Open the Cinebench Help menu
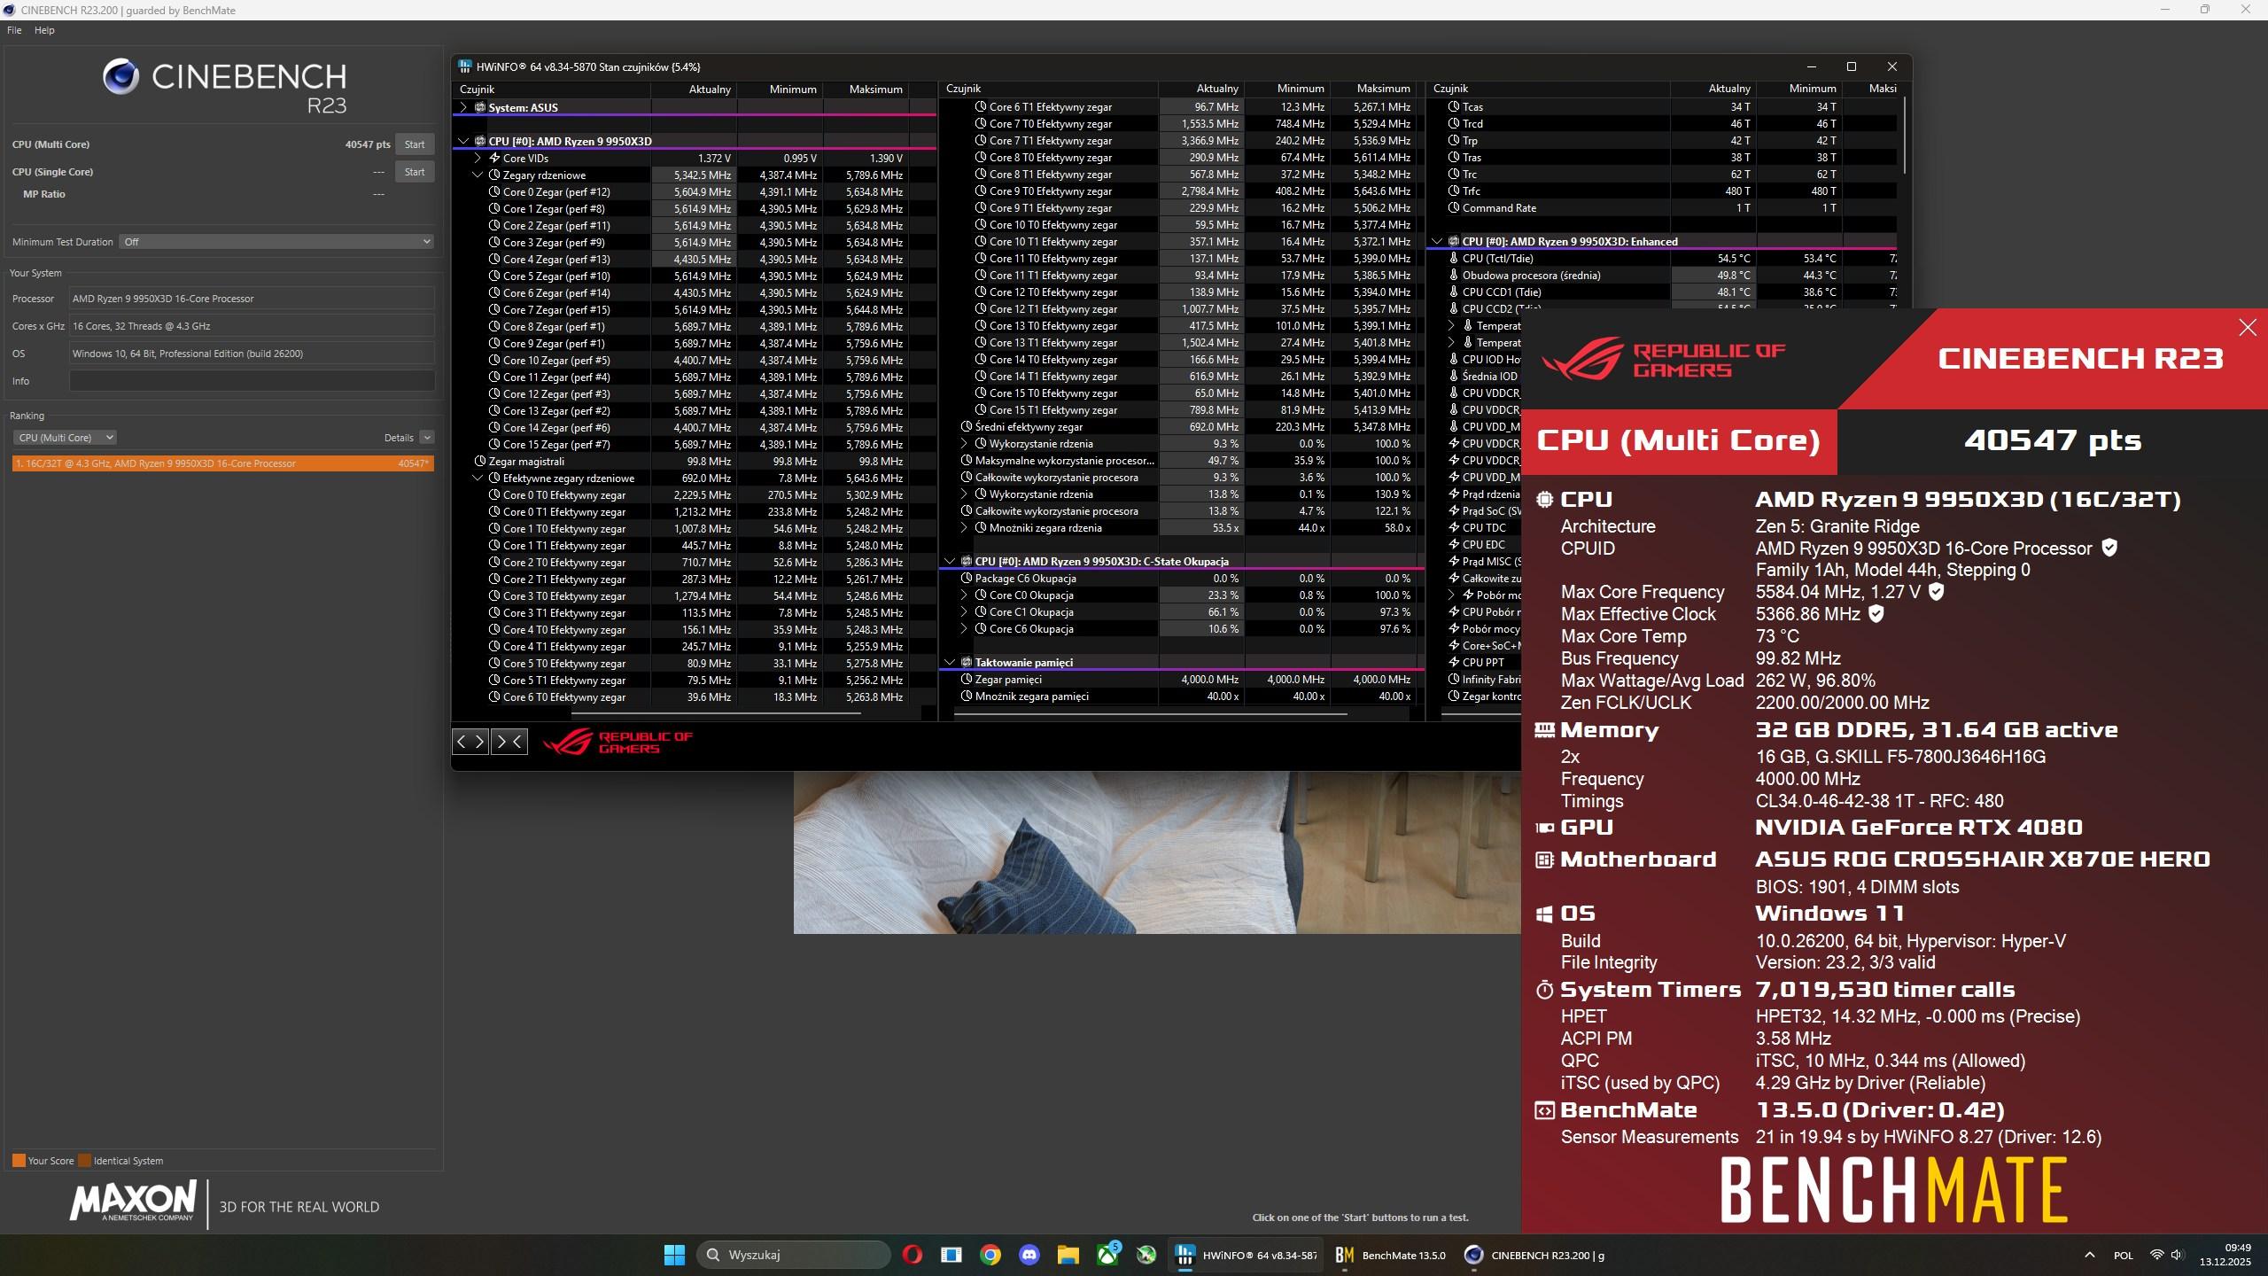Viewport: 2268px width, 1276px height. tap(44, 30)
